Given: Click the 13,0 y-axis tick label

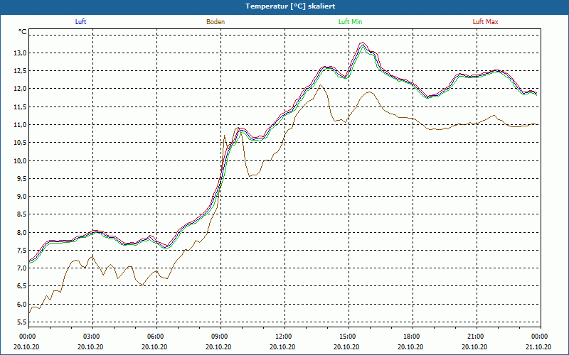Looking at the screenshot, I should [x=21, y=53].
